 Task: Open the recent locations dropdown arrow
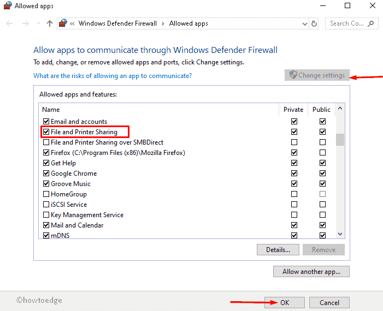[37, 23]
